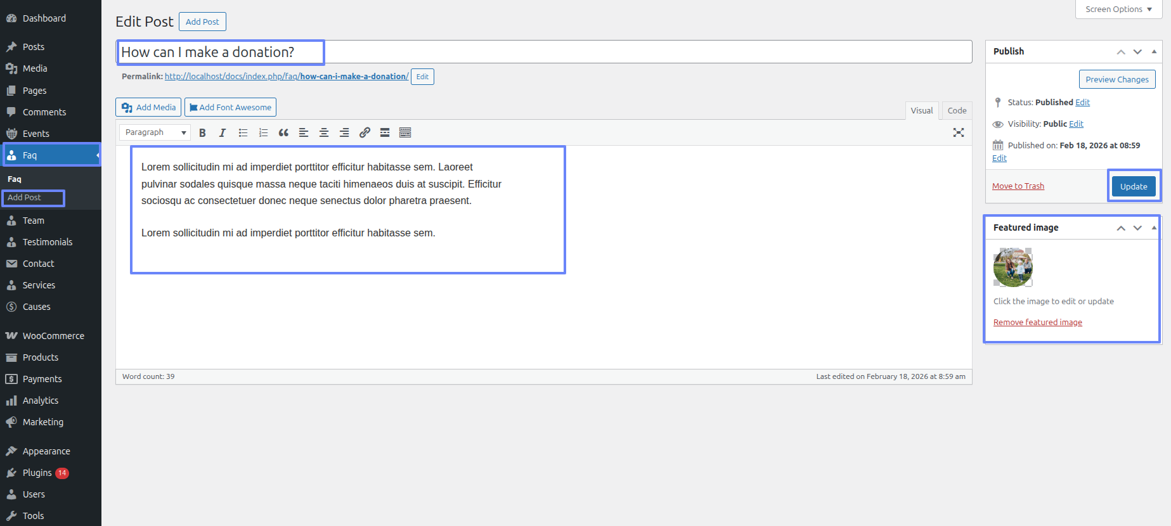Screen dimensions: 1171x526
Task: Open Testimonials in the sidebar menu
Action: [48, 242]
